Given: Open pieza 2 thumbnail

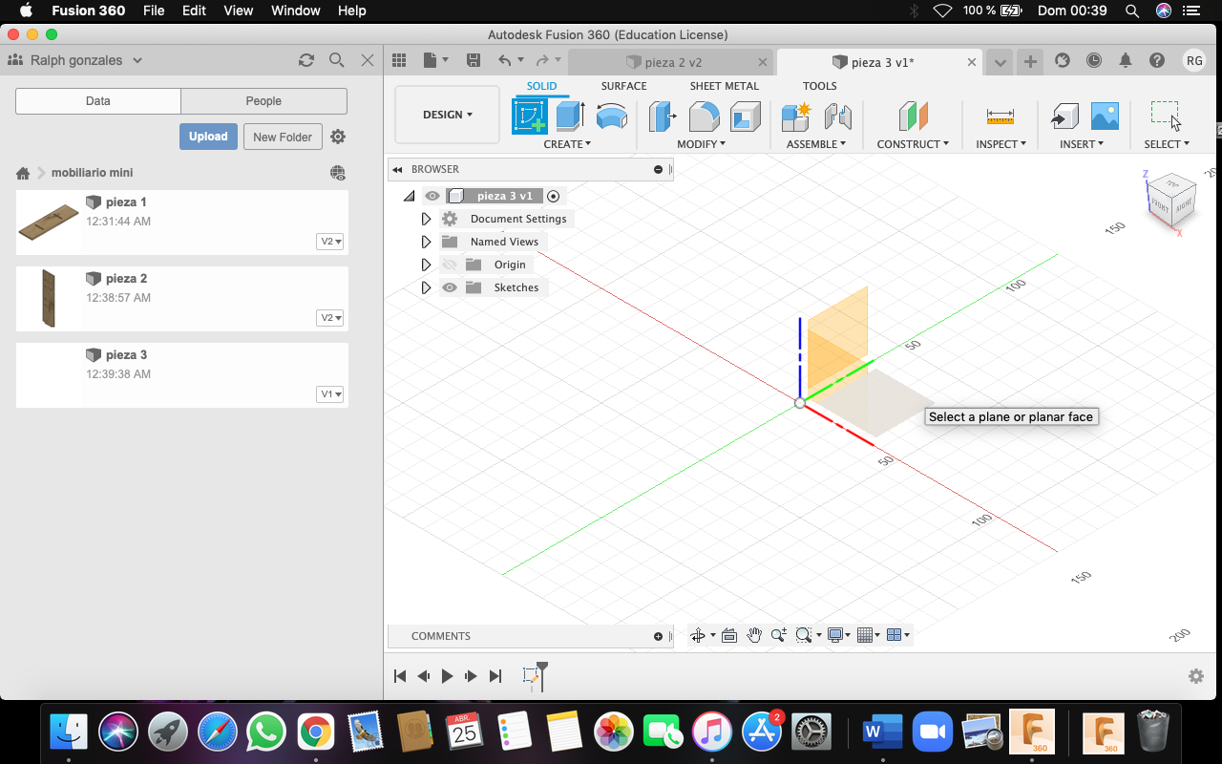Looking at the screenshot, I should click(x=49, y=299).
